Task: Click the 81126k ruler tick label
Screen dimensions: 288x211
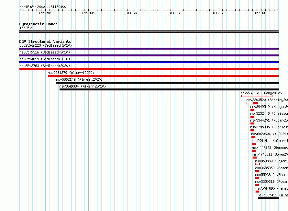Action: click(x=88, y=13)
